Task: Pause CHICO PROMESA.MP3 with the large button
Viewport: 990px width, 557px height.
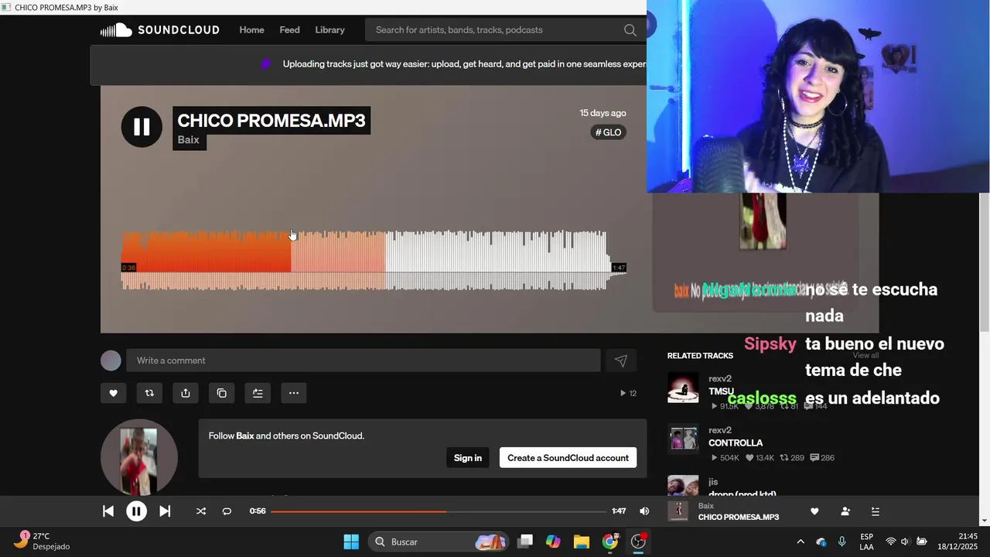Action: click(142, 127)
